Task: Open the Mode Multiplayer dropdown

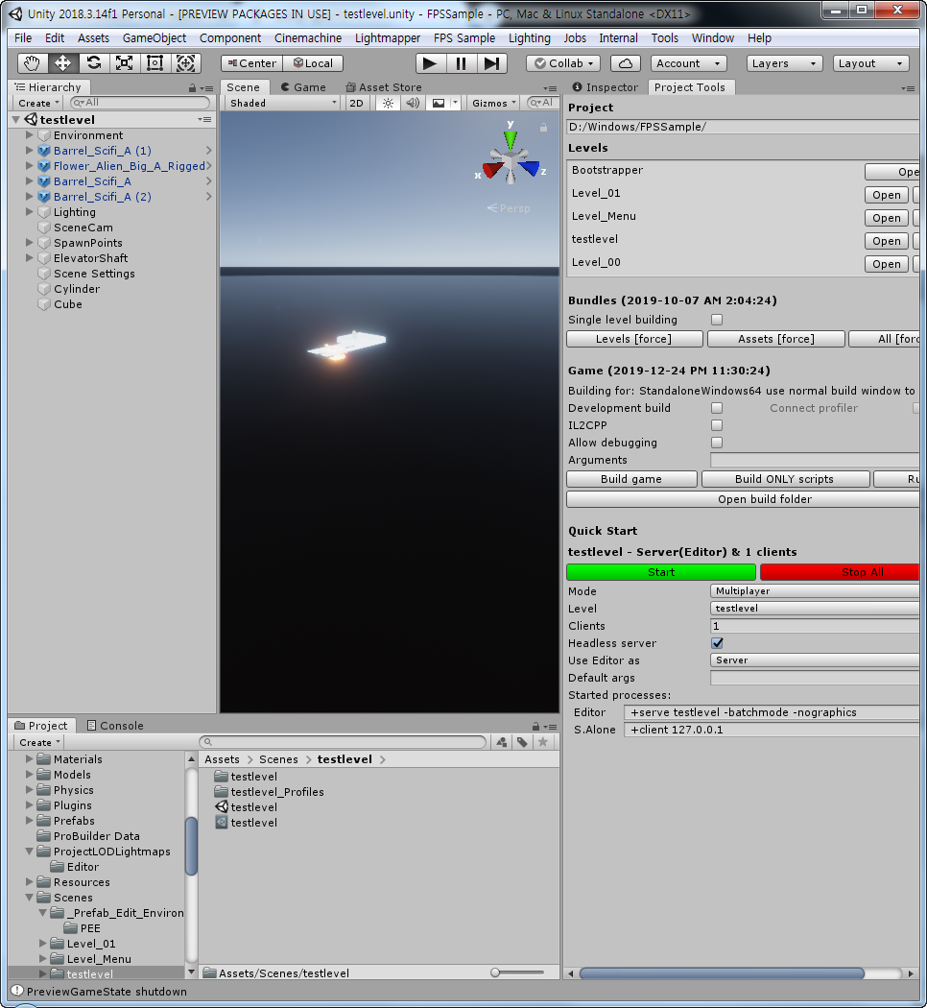Action: (x=815, y=590)
